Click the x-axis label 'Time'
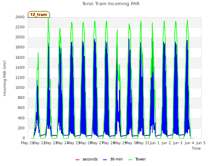The width and height of the screenshot is (222, 166). pos(196,148)
